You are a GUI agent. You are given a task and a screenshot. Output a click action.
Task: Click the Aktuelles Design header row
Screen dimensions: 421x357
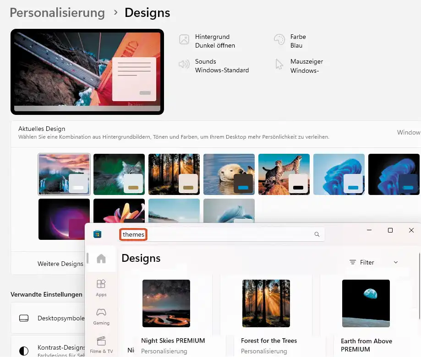pyautogui.click(x=216, y=133)
